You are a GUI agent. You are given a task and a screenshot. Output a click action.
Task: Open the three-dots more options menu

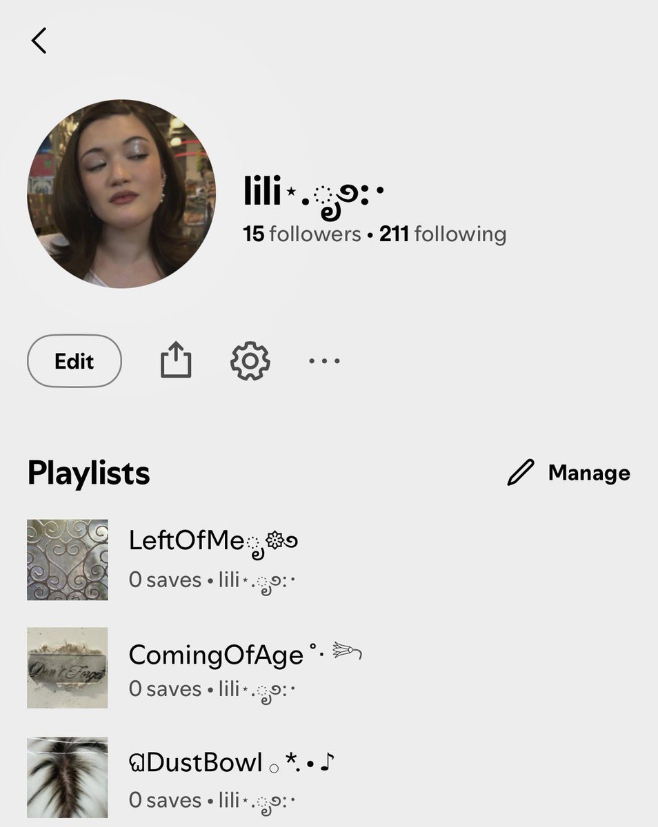(x=324, y=361)
